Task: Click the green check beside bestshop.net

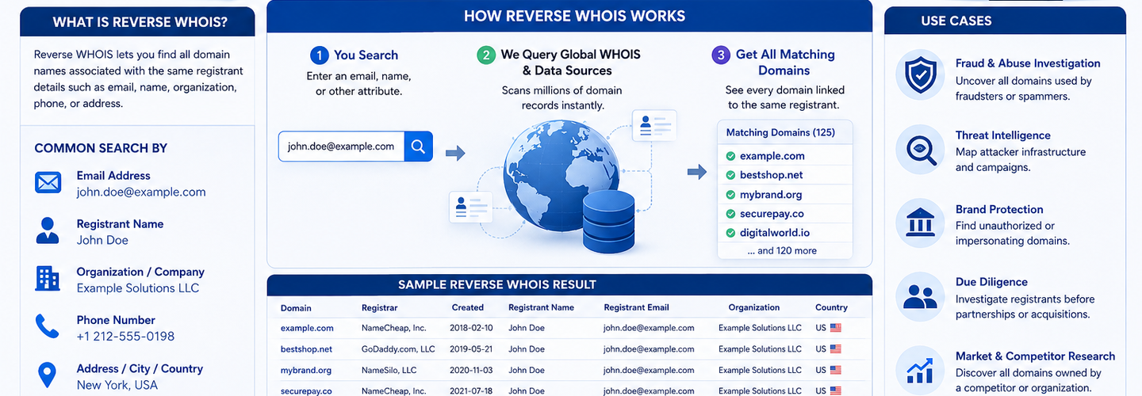Action: (x=730, y=175)
